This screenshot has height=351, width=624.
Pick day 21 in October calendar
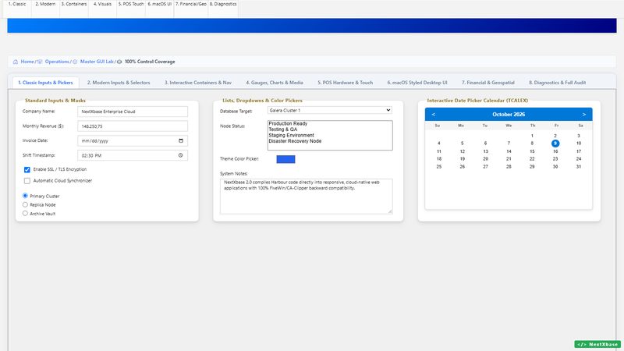[509, 159]
